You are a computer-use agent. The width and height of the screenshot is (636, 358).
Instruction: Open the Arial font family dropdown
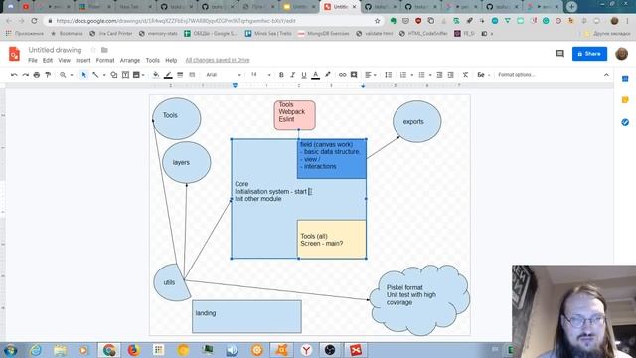coord(223,75)
